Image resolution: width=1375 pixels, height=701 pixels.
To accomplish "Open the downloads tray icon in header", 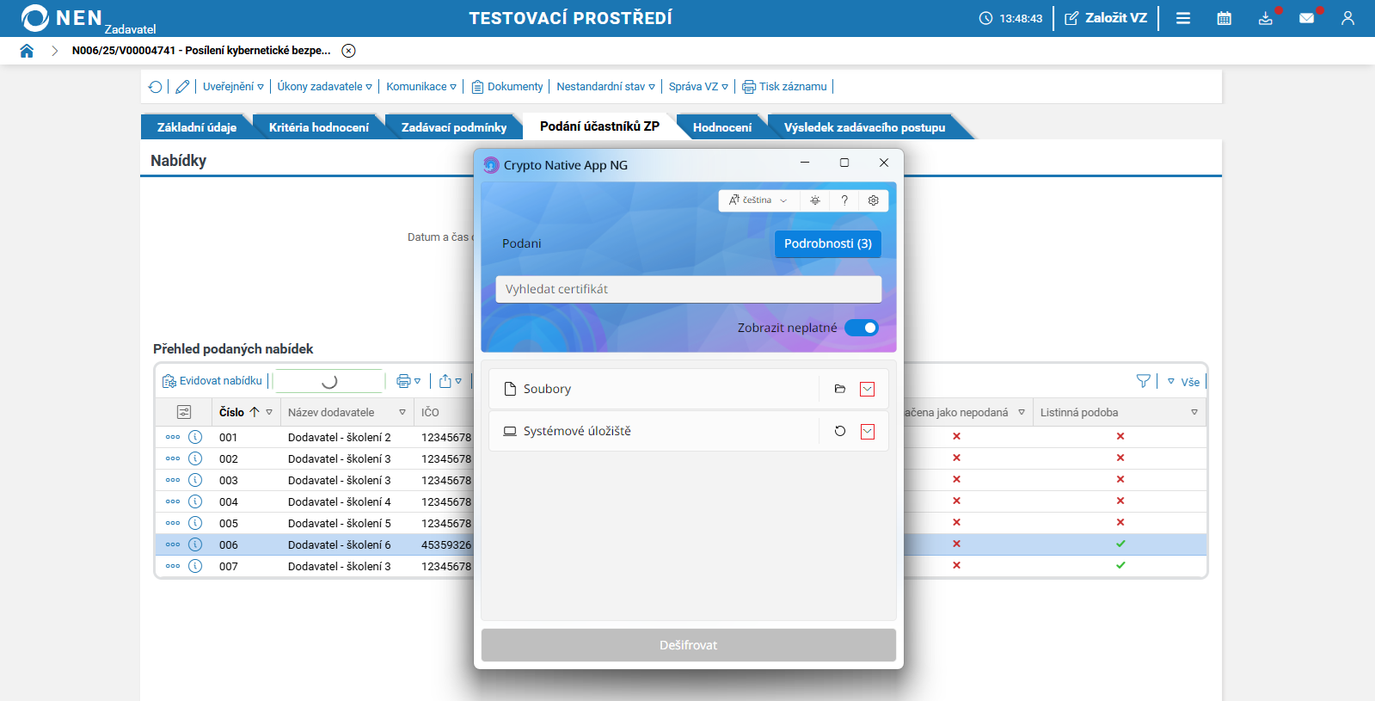I will (1266, 18).
